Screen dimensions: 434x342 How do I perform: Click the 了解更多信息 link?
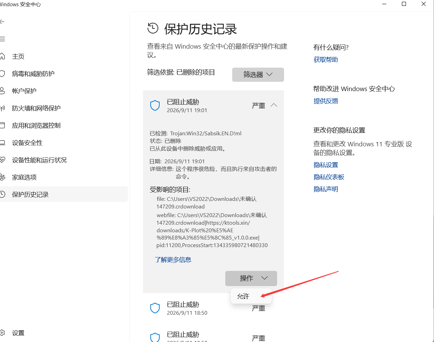tap(173, 260)
